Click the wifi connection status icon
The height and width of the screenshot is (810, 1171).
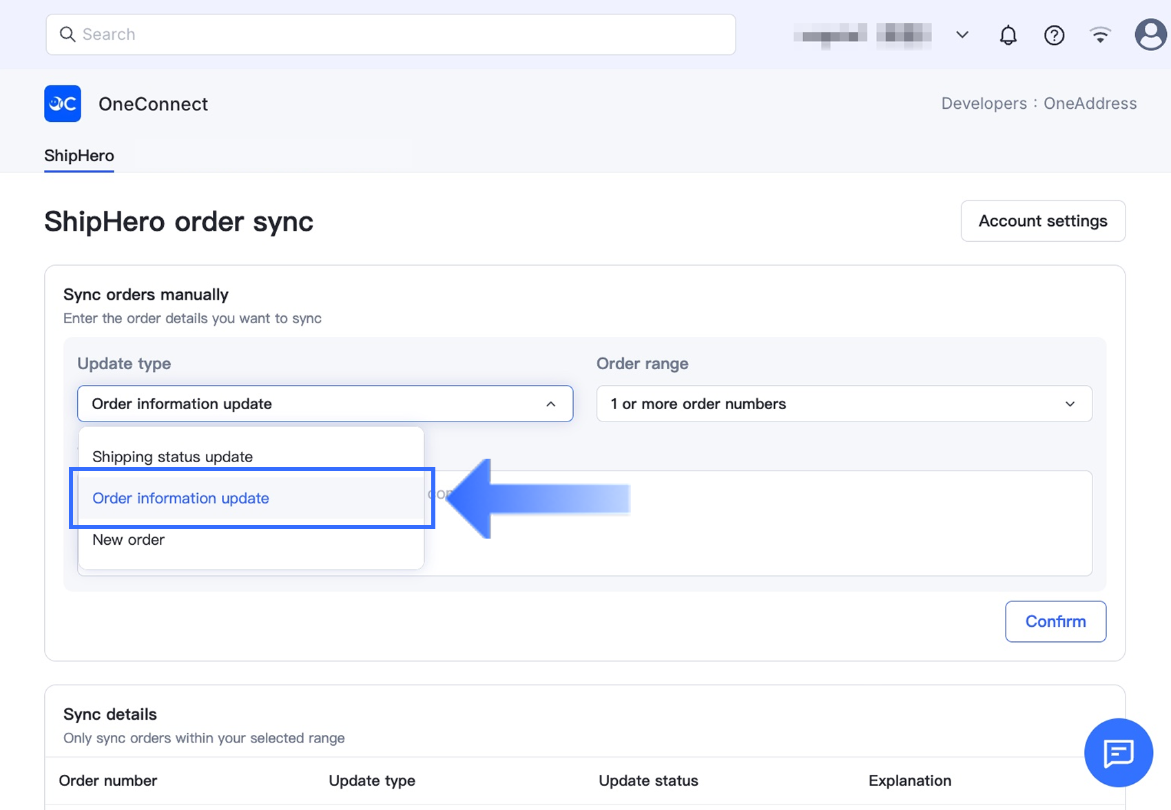(x=1100, y=35)
